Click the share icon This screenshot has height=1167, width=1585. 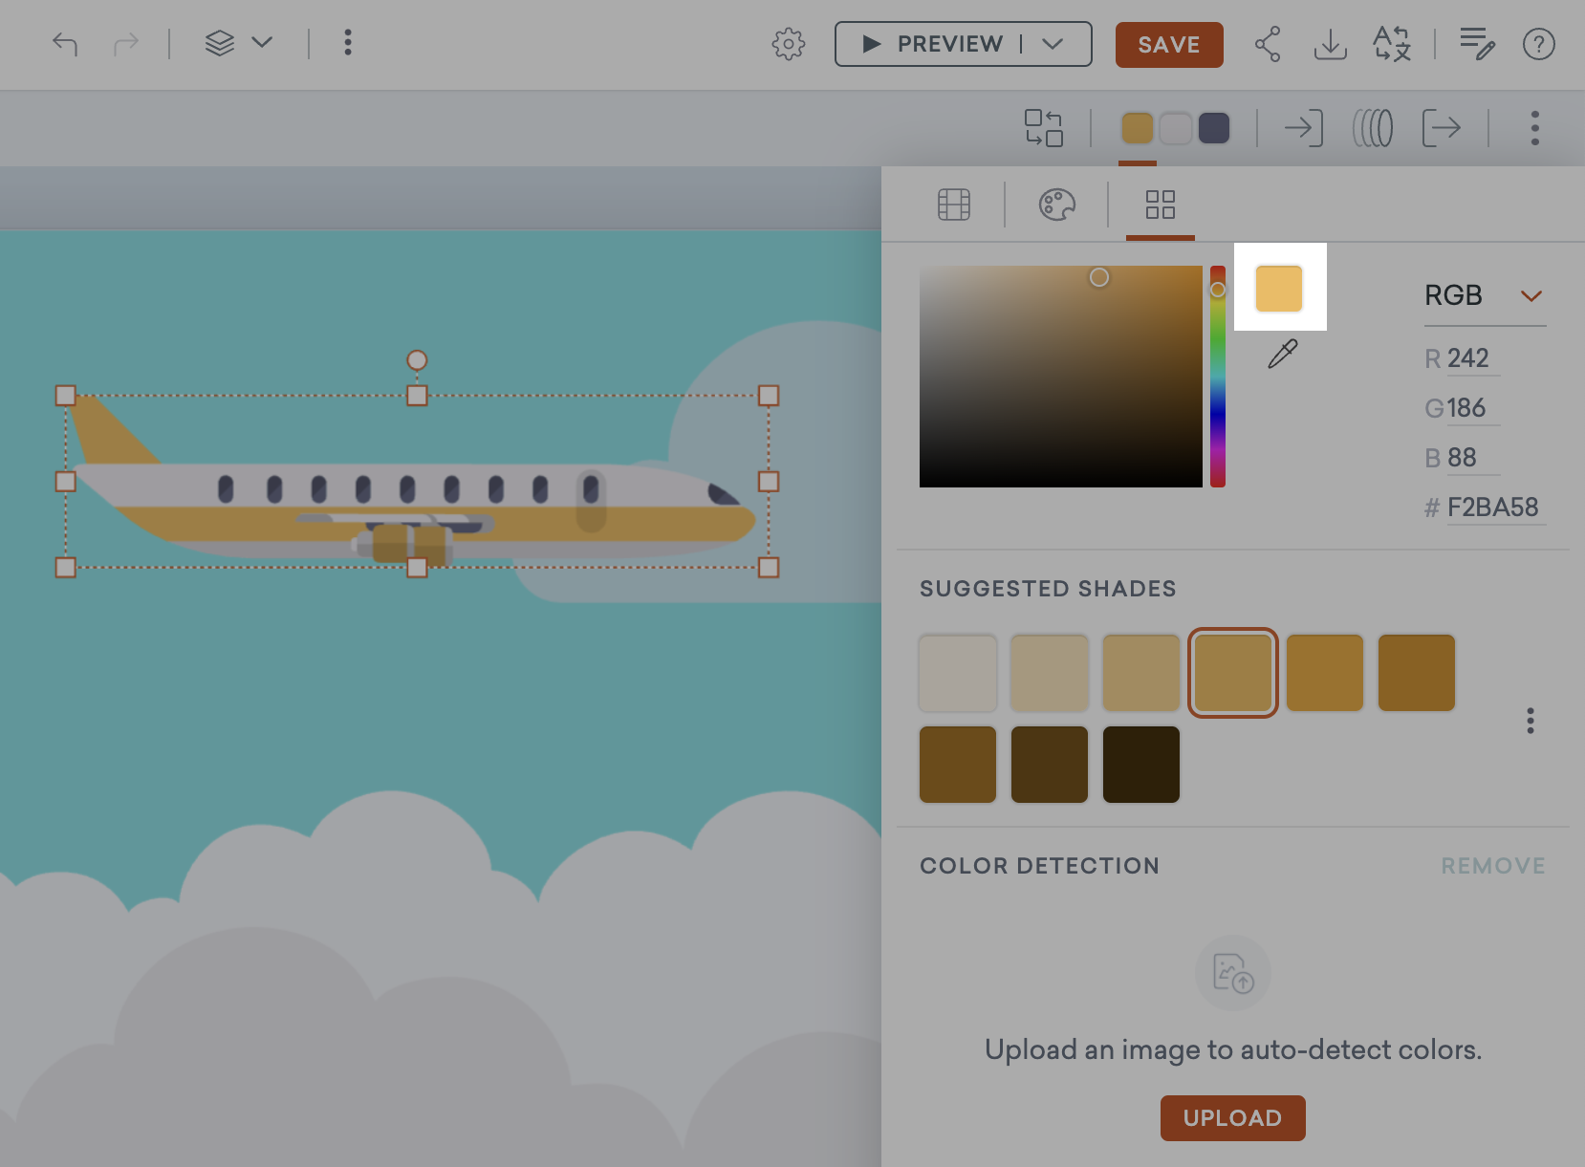click(1268, 44)
